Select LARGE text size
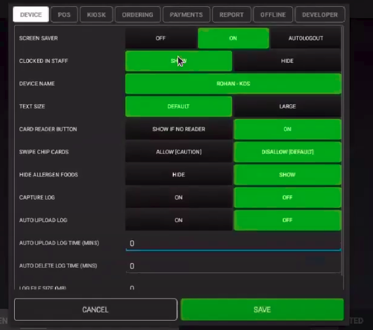The height and width of the screenshot is (330, 373). [x=287, y=106]
